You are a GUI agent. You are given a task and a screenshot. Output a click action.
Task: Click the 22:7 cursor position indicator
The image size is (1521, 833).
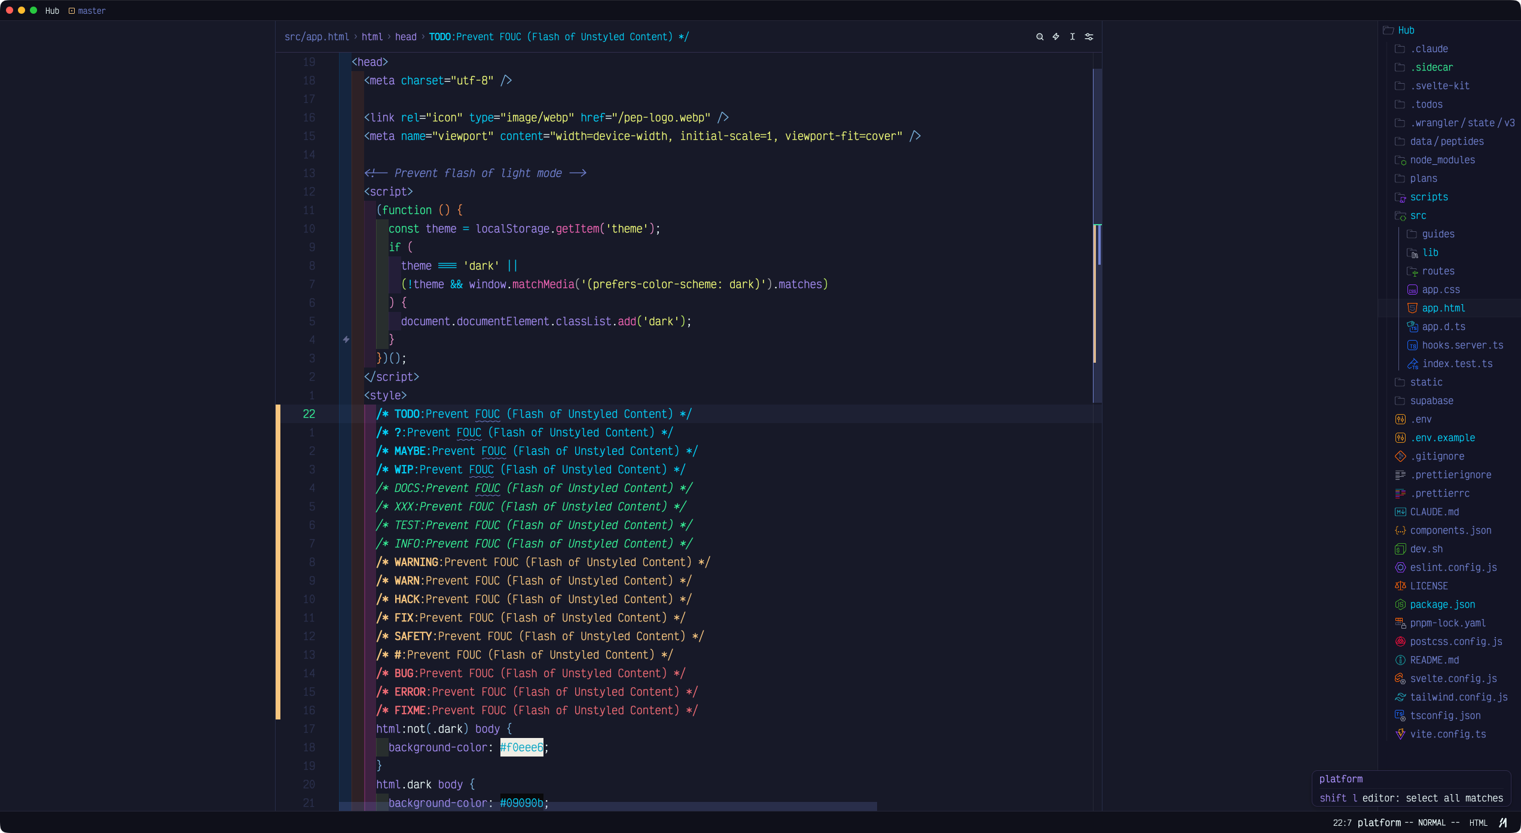(x=1342, y=823)
